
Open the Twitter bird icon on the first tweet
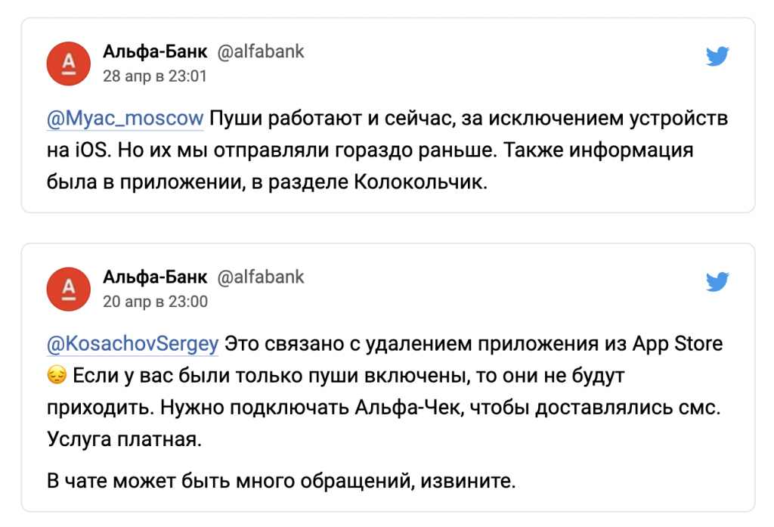(717, 57)
